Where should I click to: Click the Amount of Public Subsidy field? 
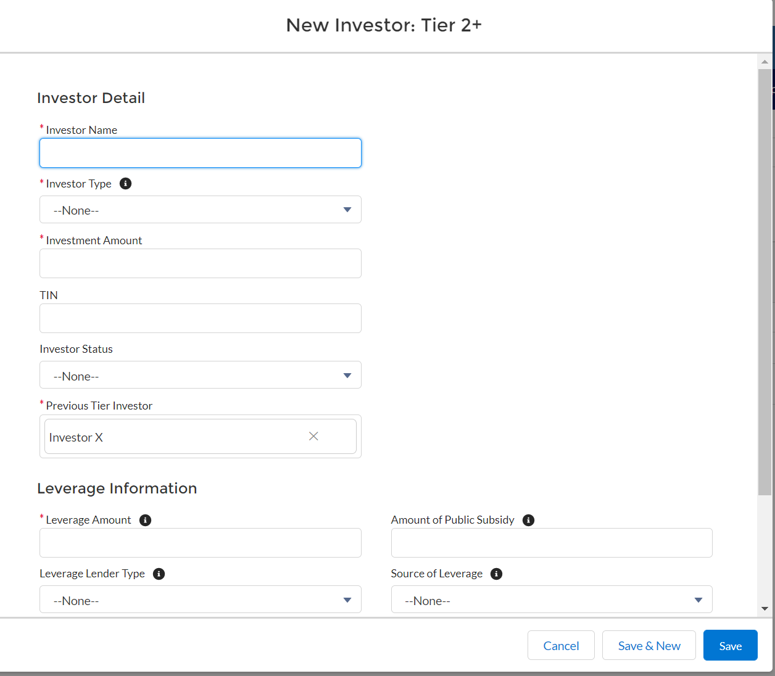(551, 543)
